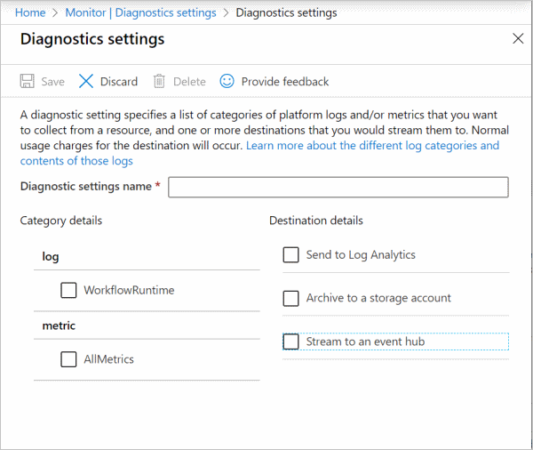
Task: Go to Home breadcrumb
Action: pyautogui.click(x=30, y=12)
